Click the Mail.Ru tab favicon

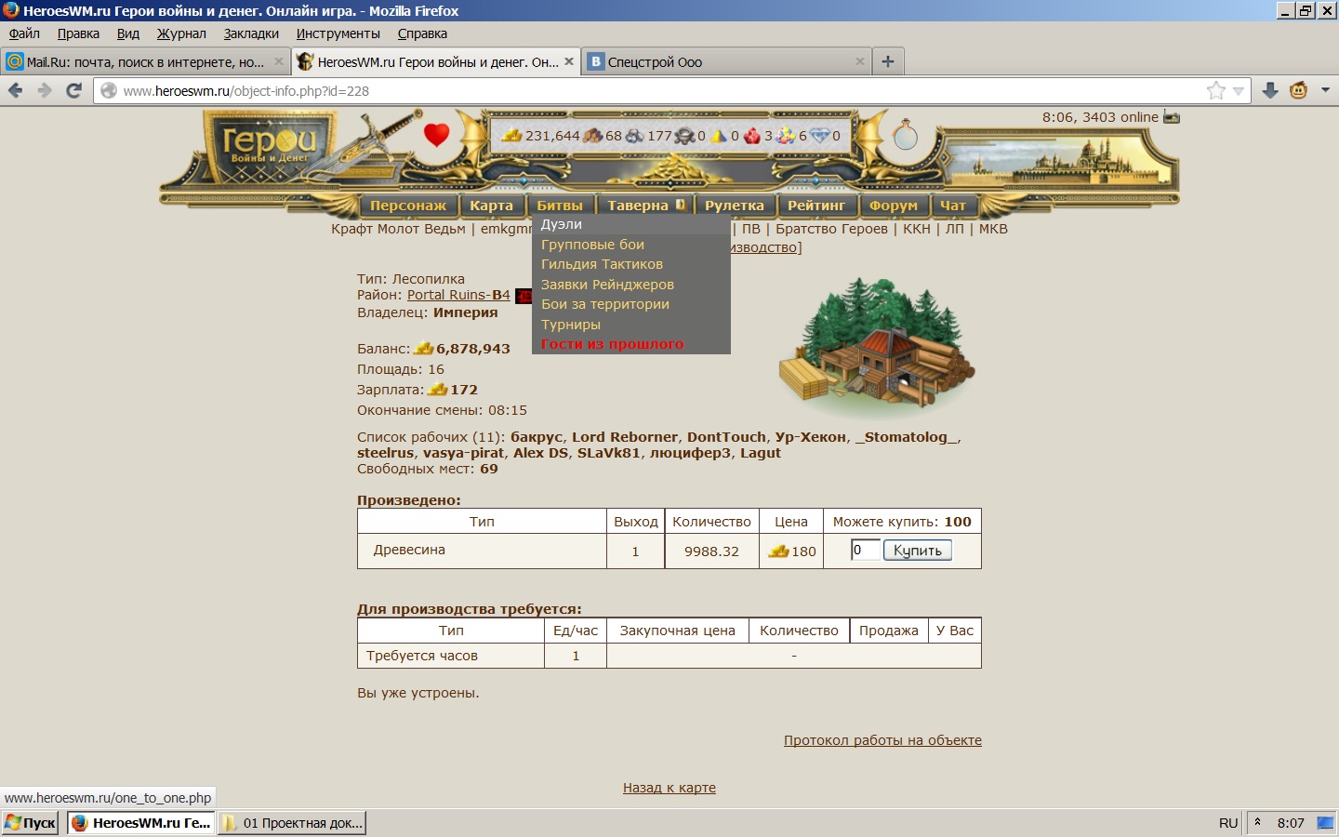click(x=15, y=61)
